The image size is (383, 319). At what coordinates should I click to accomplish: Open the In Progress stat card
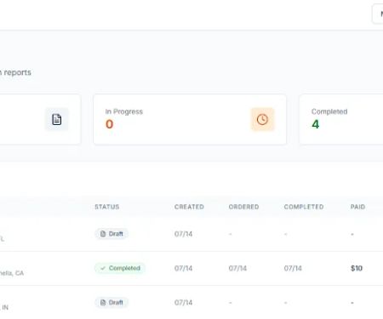coord(190,119)
